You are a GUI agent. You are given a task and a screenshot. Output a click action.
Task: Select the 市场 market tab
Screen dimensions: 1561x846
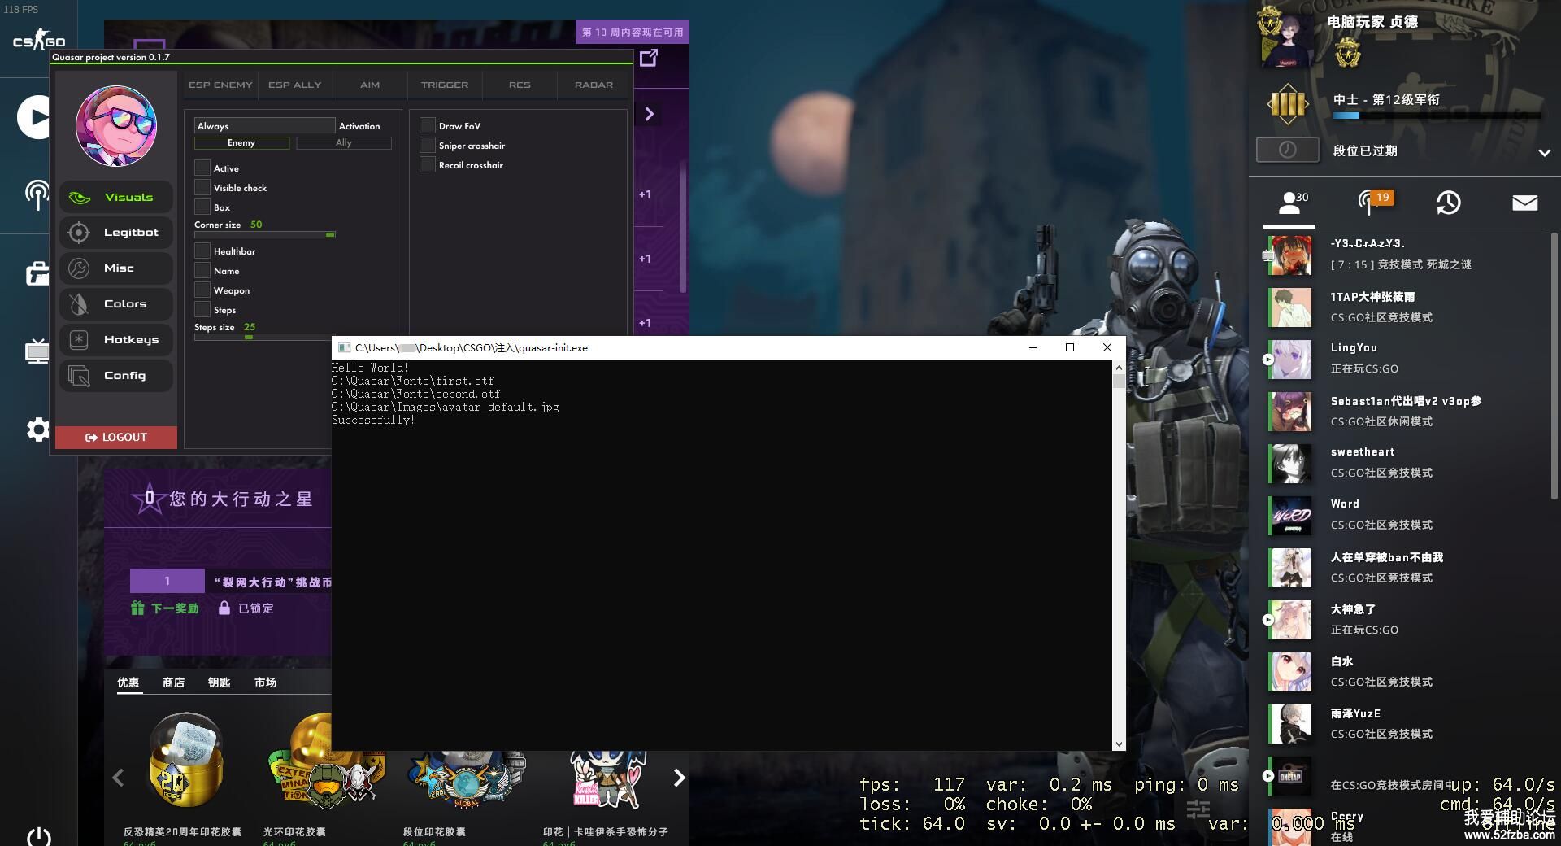click(265, 682)
